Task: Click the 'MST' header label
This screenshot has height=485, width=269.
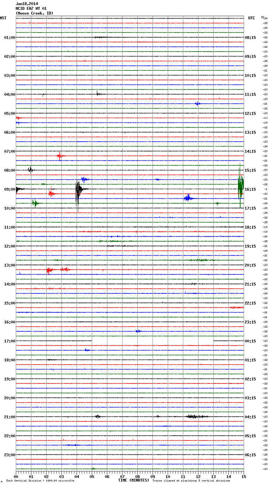Action: tap(3, 18)
